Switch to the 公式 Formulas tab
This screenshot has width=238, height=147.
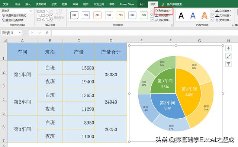[x=54, y=4]
